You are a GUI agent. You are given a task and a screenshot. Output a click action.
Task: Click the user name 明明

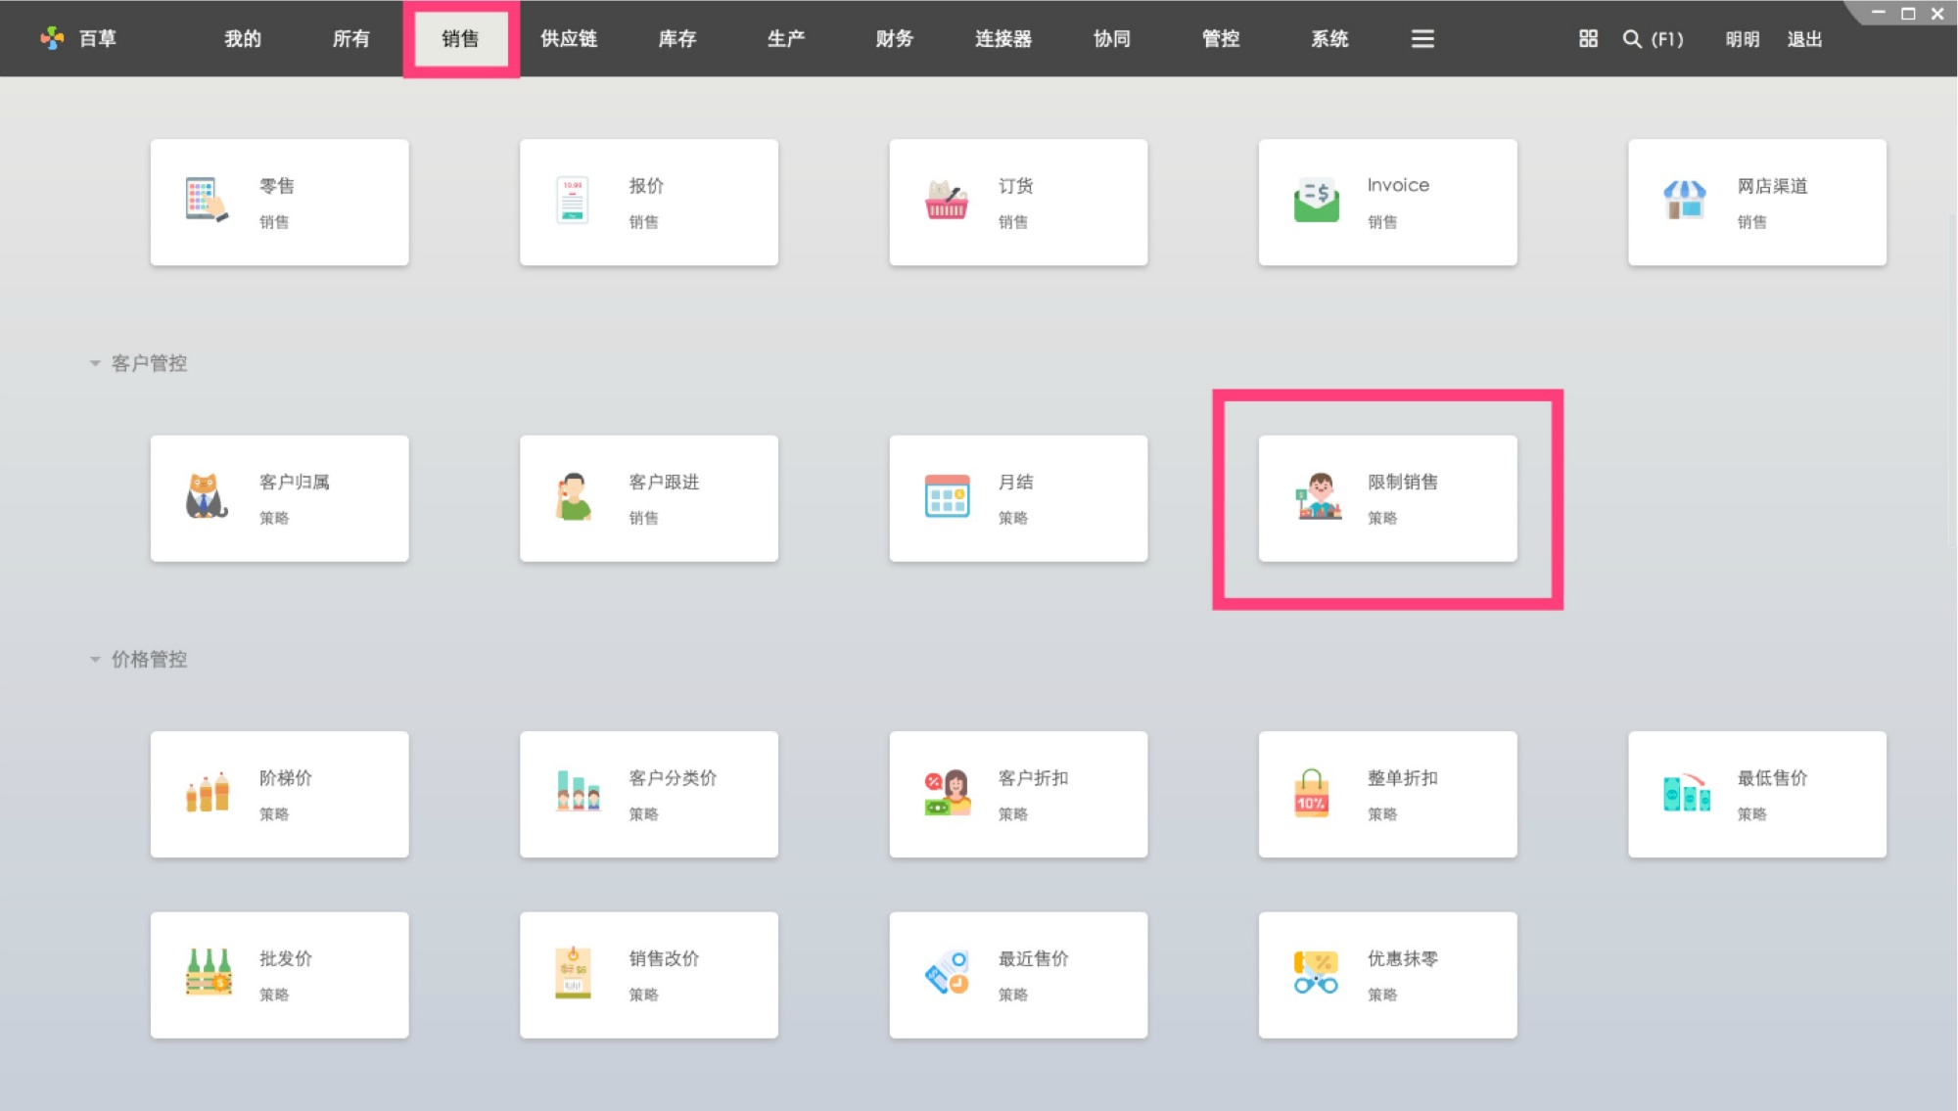(x=1741, y=39)
